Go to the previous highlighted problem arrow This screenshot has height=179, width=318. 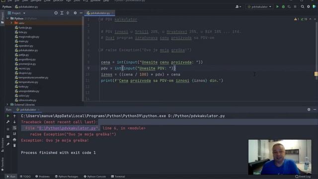pyautogui.click(x=310, y=19)
